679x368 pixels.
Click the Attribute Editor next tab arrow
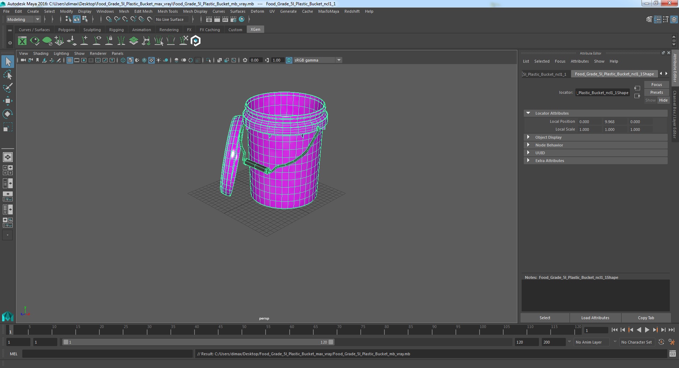tap(667, 74)
